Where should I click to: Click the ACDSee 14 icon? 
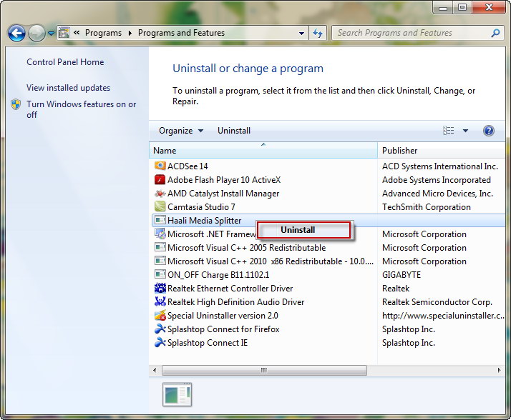point(160,166)
